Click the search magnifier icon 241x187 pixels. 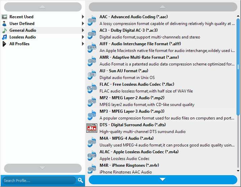[x=80, y=180]
